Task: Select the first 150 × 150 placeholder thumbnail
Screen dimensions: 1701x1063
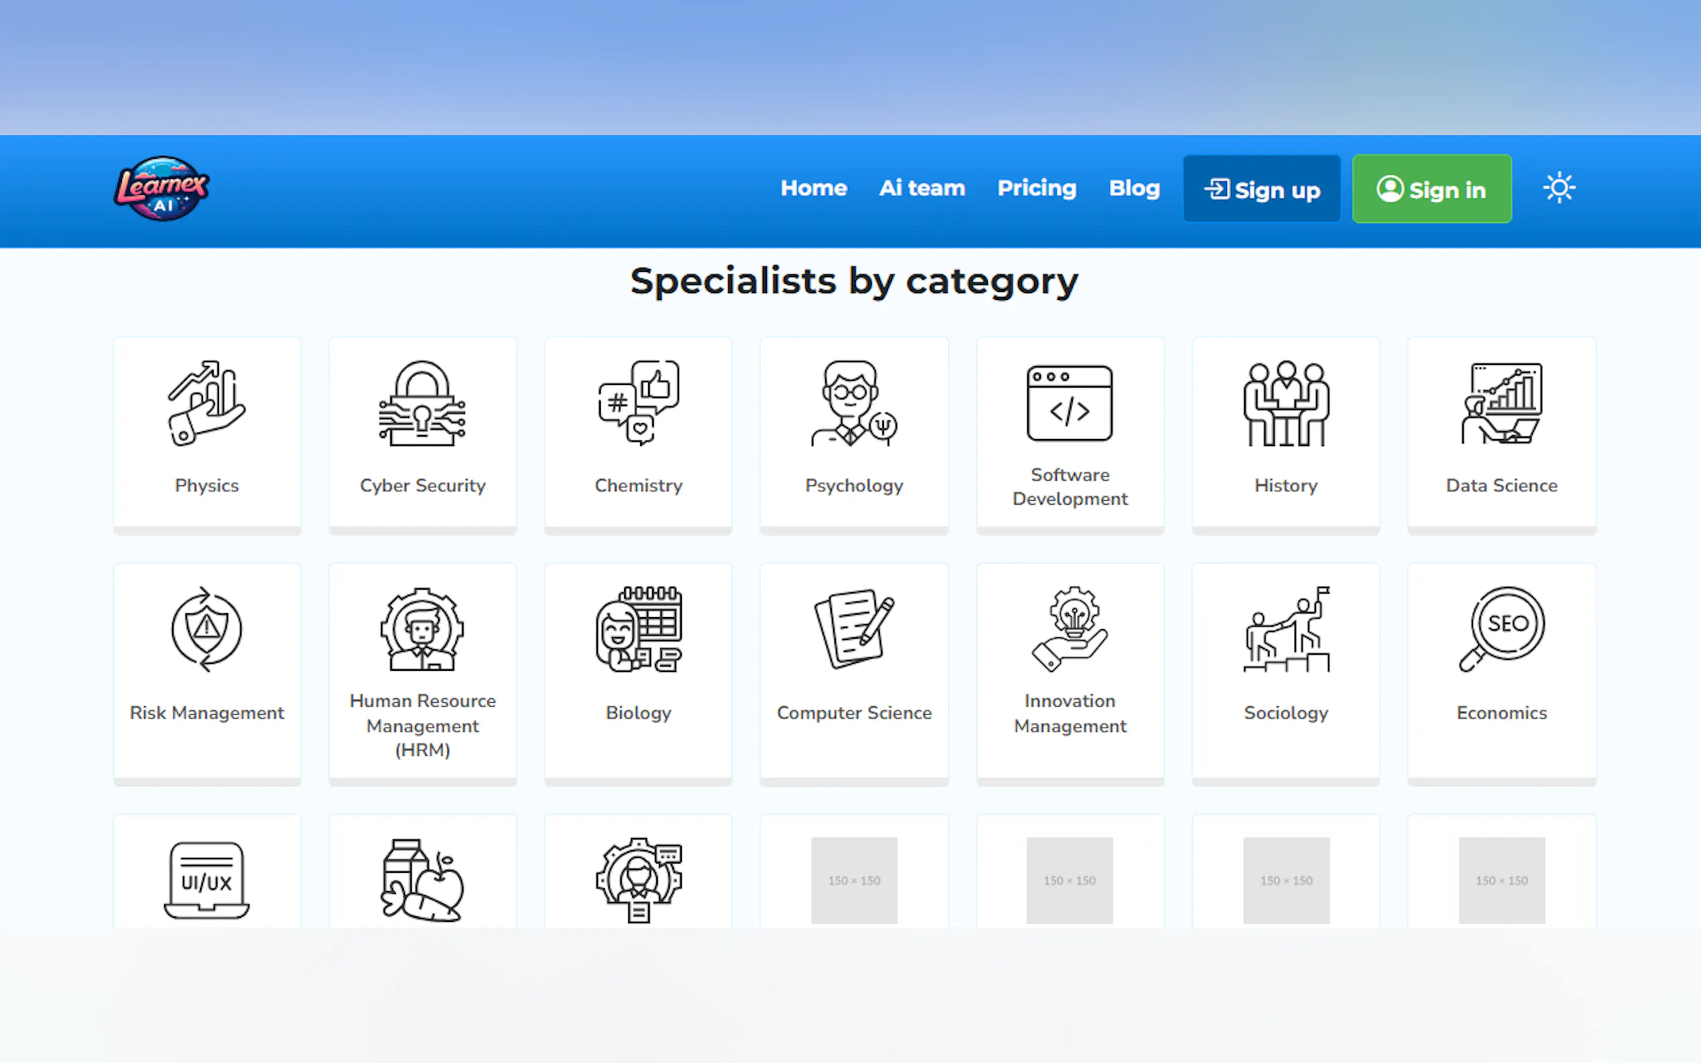Action: coord(854,880)
